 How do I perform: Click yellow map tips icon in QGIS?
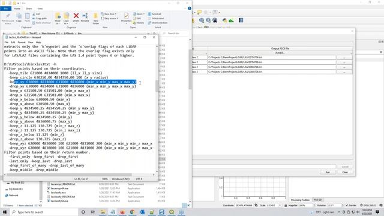(199, 12)
